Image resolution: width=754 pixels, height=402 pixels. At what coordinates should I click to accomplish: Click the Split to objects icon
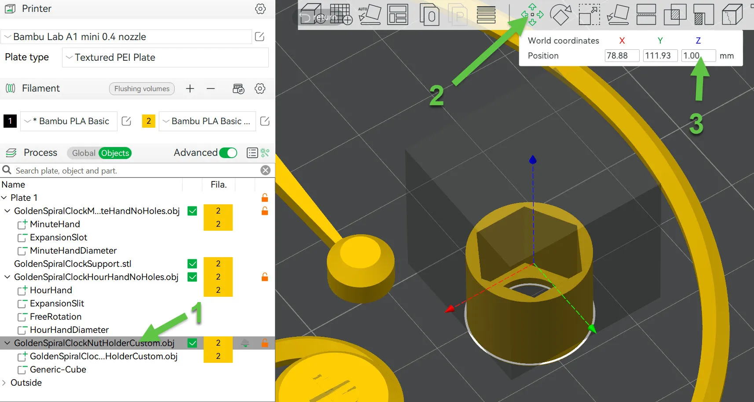tap(429, 14)
